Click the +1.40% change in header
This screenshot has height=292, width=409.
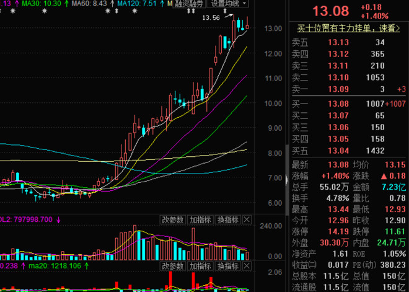[374, 16]
